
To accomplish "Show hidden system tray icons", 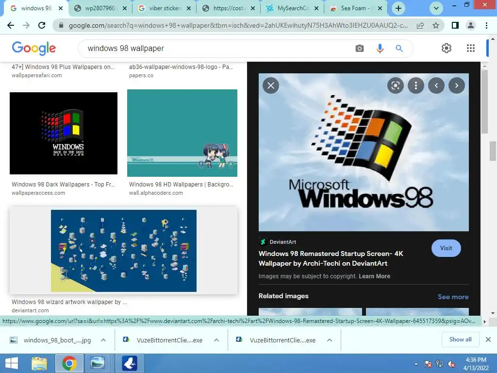I will click(x=416, y=364).
